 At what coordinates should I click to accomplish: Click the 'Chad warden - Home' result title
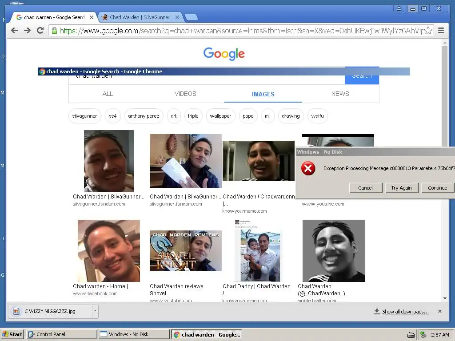[102, 286]
